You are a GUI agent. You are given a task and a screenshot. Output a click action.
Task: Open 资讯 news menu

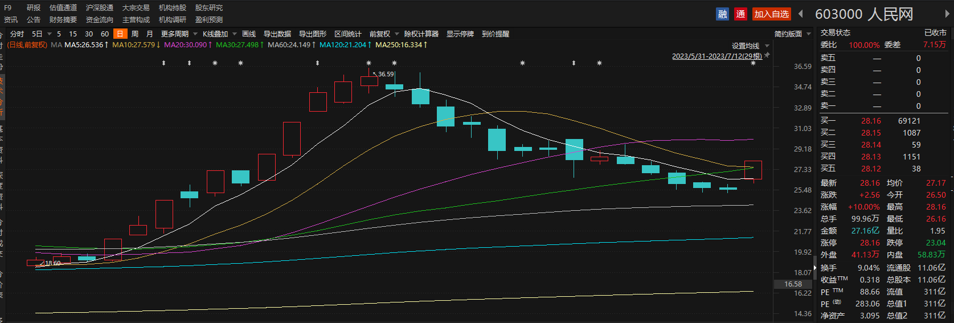pos(11,20)
